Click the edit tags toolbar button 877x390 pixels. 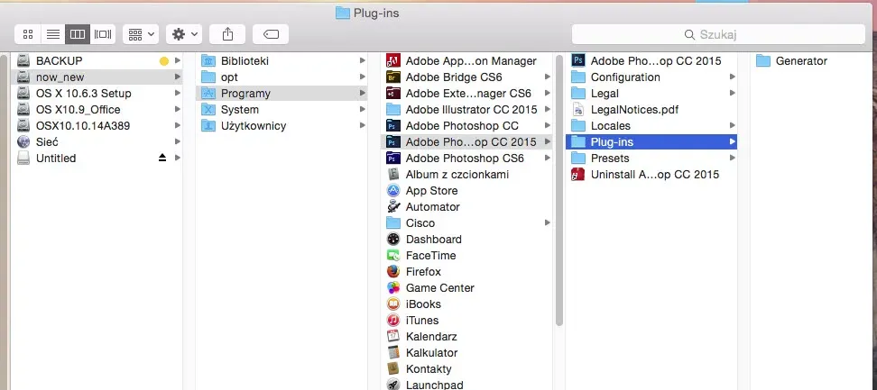click(x=271, y=34)
